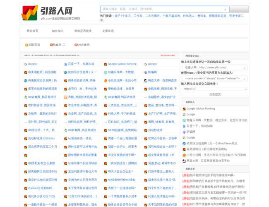The height and width of the screenshot is (207, 269).
Task: Open 最美潮鞋社 link in 最新加入 list
Action: [x=207, y=149]
